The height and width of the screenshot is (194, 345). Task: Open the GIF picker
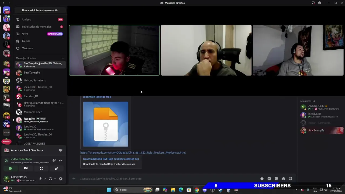coord(269,179)
